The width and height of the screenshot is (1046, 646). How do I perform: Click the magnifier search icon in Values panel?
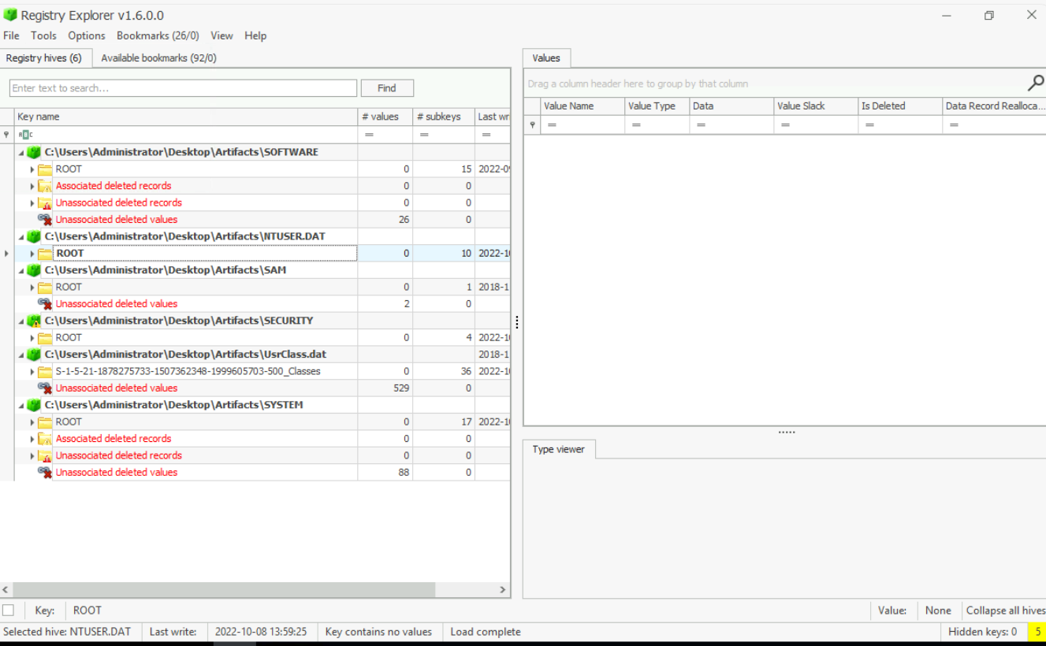[1036, 83]
